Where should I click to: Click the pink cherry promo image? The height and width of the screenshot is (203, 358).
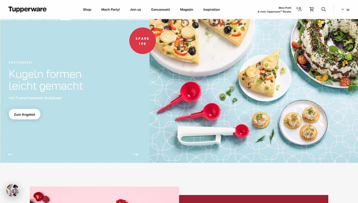(x=104, y=195)
